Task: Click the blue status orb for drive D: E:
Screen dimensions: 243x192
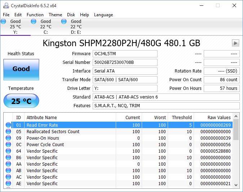Action: click(64, 21)
